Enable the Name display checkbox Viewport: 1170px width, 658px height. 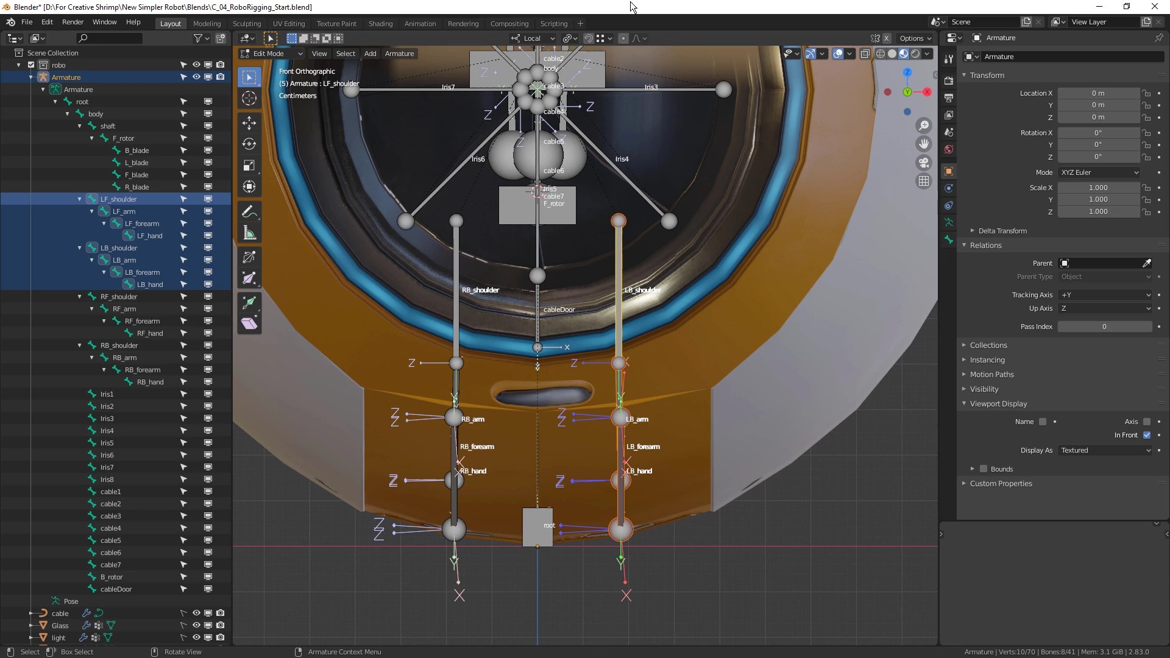[x=1043, y=422]
